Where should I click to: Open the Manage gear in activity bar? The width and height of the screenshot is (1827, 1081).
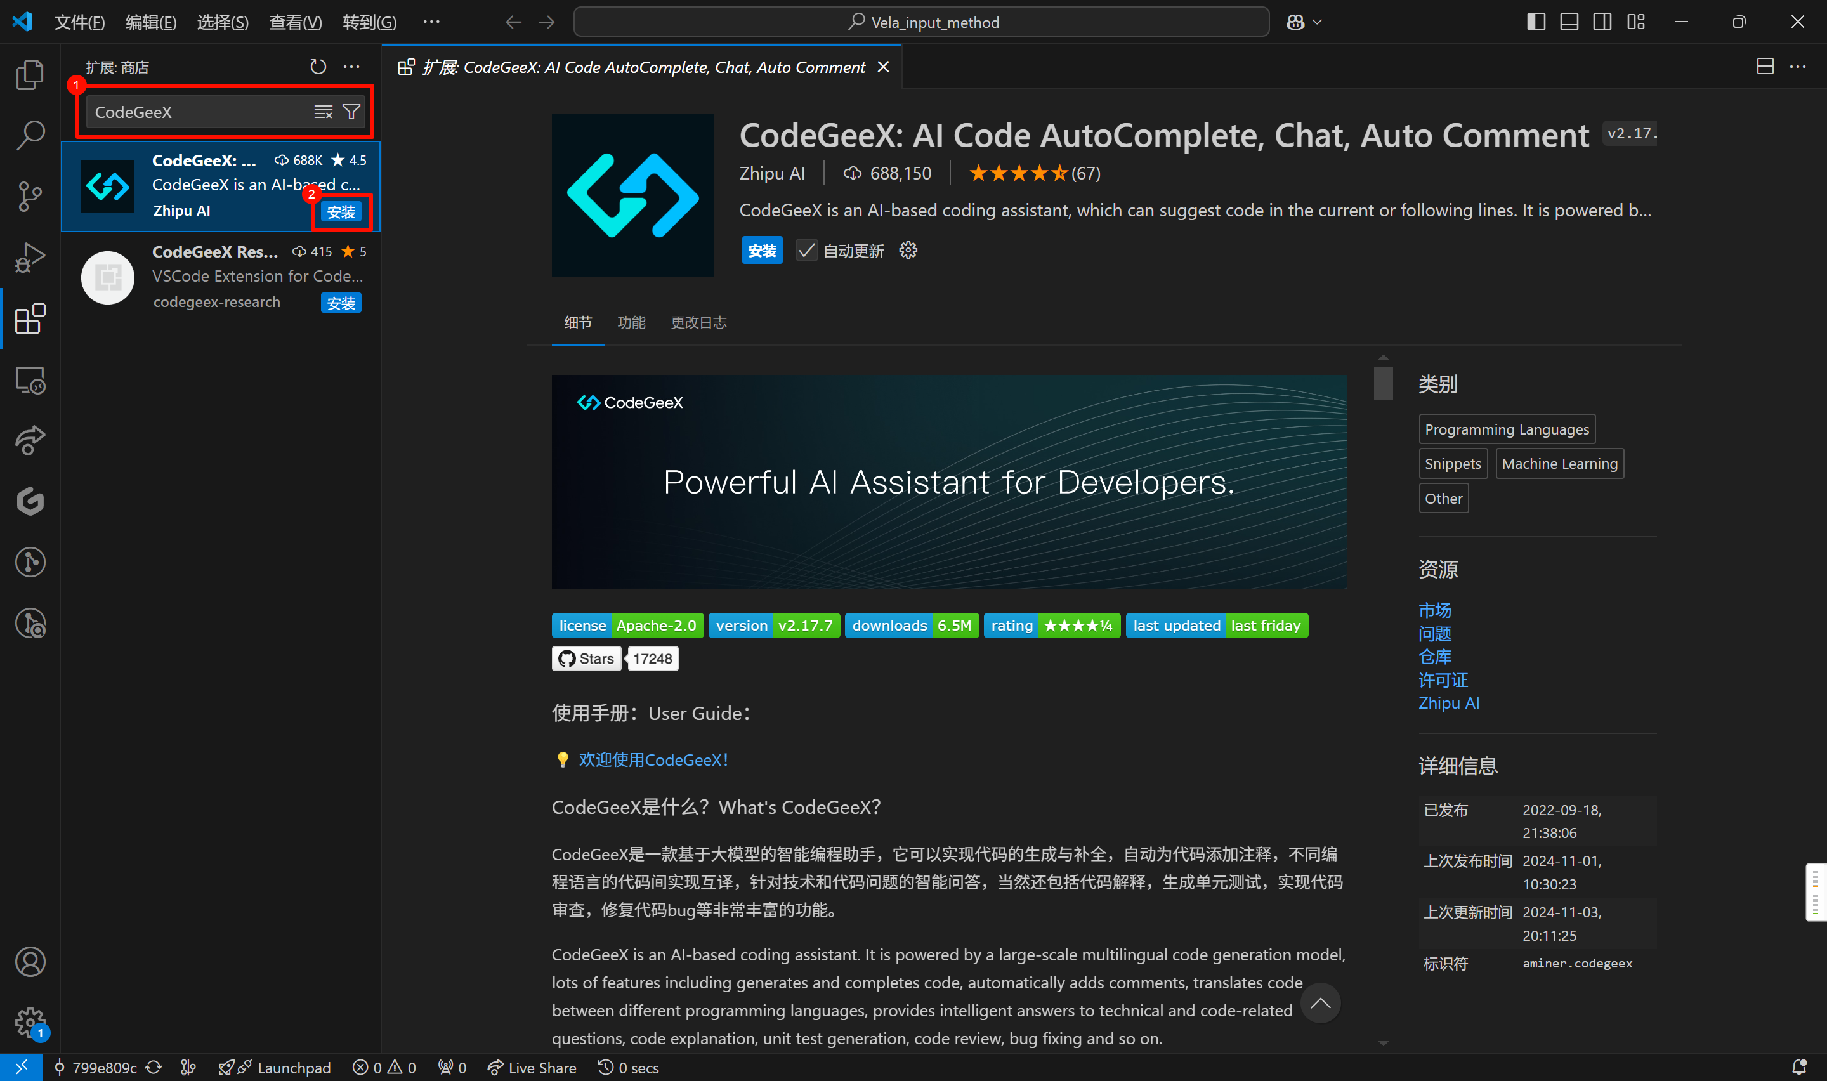(x=30, y=1023)
